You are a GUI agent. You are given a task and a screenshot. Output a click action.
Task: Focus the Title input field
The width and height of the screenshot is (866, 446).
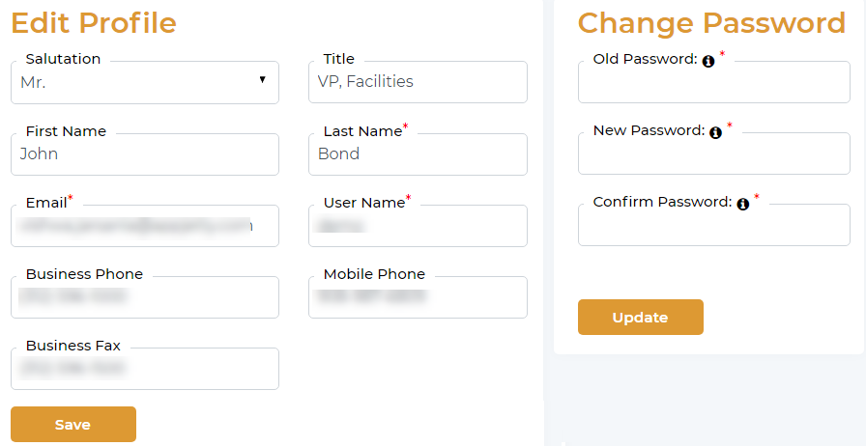(418, 83)
